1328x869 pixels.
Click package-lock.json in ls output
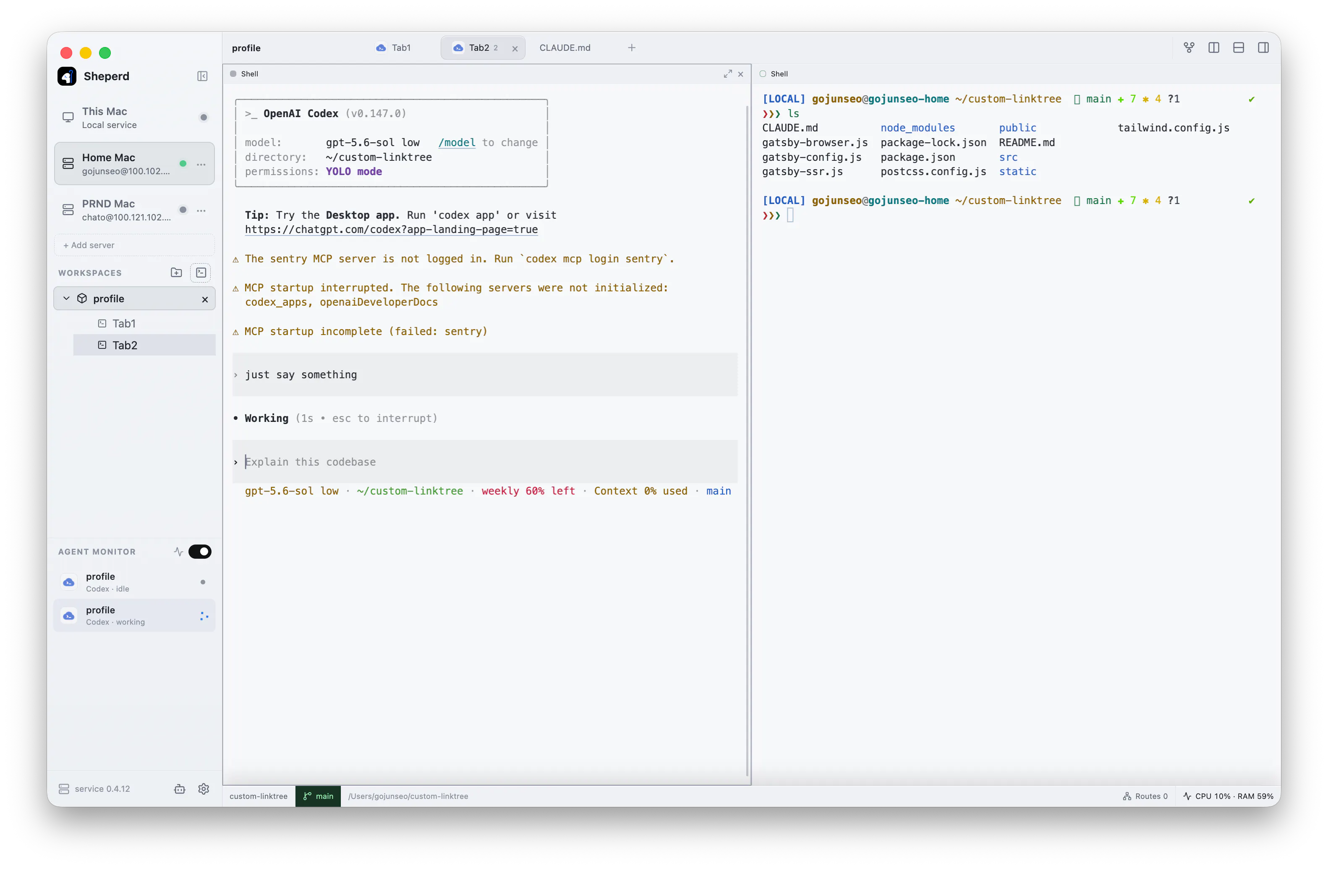933,142
